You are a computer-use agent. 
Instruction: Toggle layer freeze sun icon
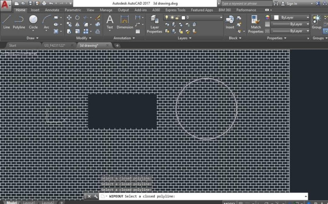pos(172,18)
